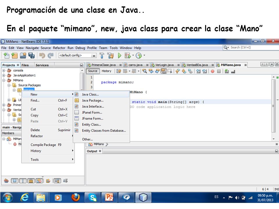Click the NetBeans cube taskbar icon
This screenshot has height=209, width=279.
pyautogui.click(x=143, y=197)
